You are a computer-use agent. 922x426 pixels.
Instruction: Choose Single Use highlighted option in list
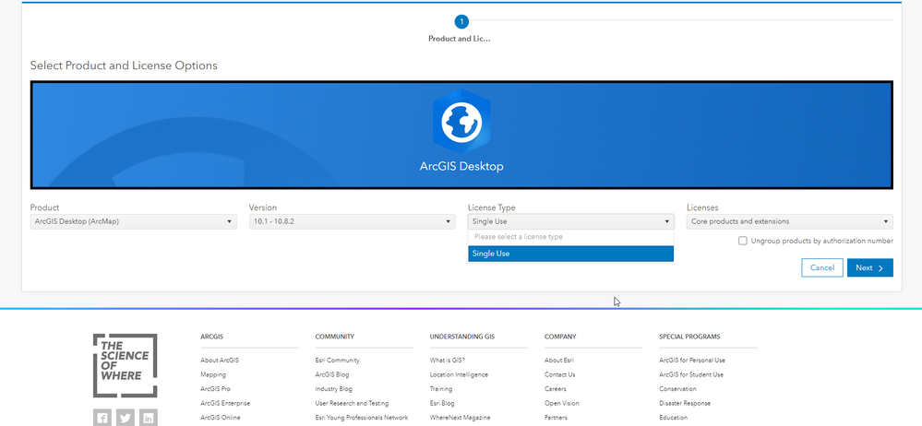571,254
